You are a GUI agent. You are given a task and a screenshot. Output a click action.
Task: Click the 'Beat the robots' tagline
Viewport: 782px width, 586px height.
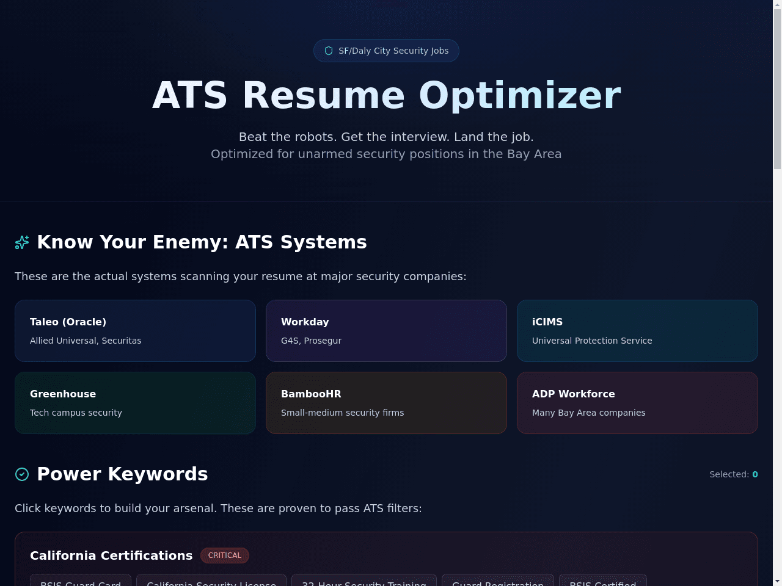click(386, 137)
